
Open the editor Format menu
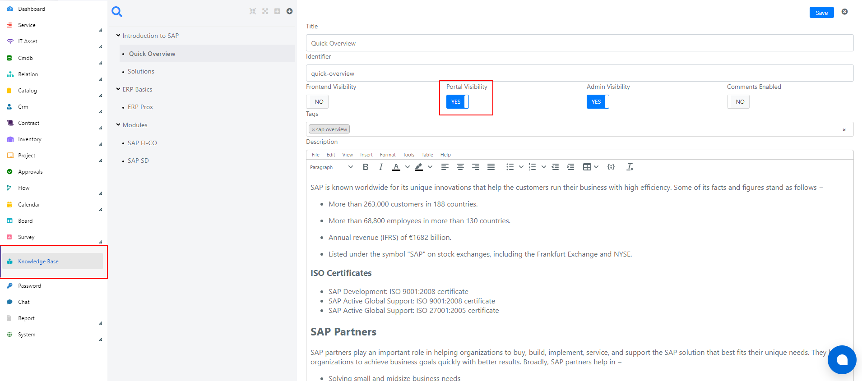(388, 155)
